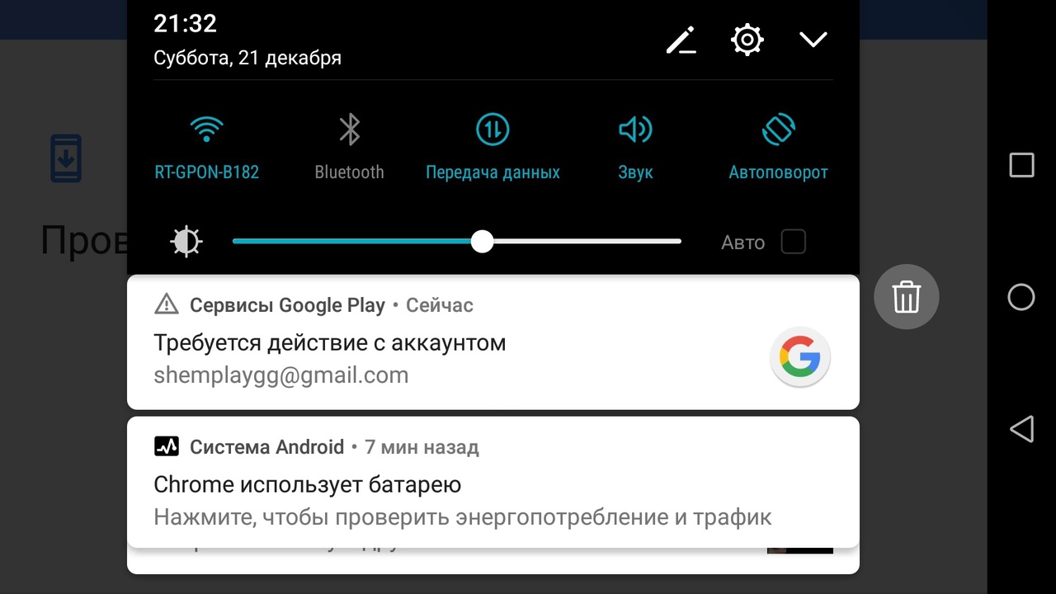This screenshot has height=594, width=1056.
Task: Open the Chrome battery usage notification
Action: (x=493, y=482)
